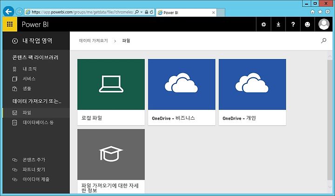The width and height of the screenshot is (335, 196).
Task: Click the lock security icon in address bar
Action: [x=147, y=12]
